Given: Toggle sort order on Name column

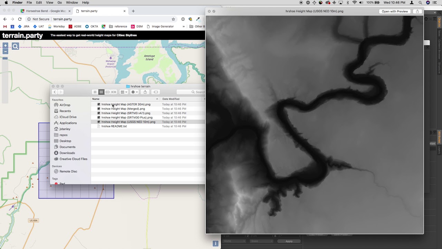Looking at the screenshot, I should click(125, 99).
